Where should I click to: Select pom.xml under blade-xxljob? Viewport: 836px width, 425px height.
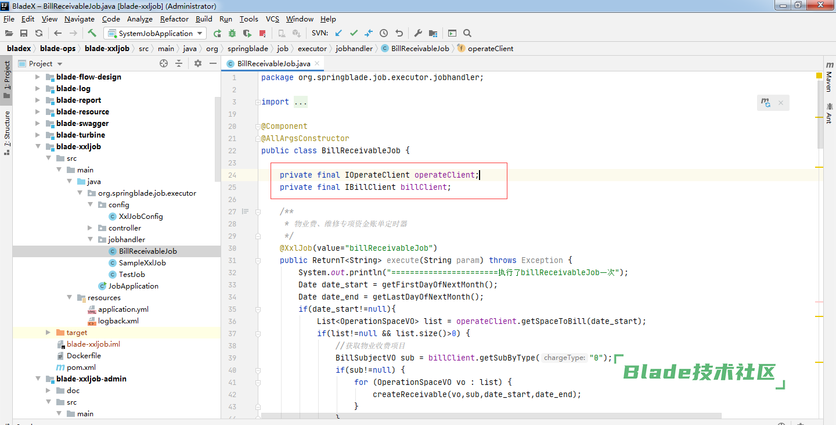coord(81,367)
